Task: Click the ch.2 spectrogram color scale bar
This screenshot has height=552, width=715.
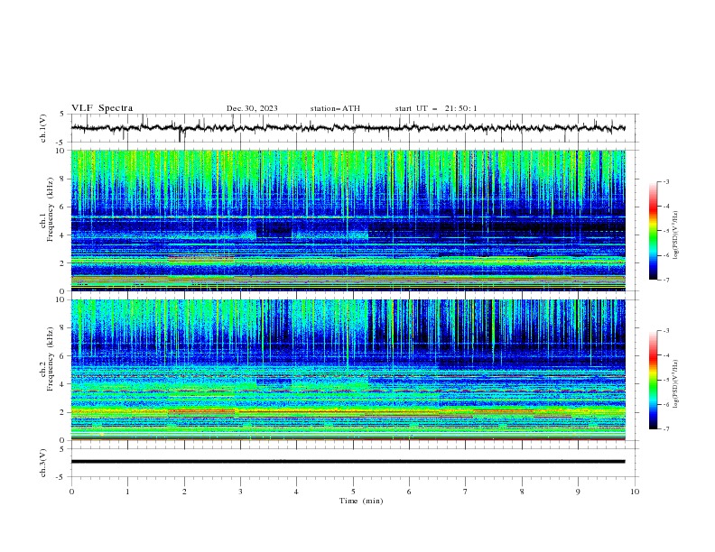Action: 653,380
